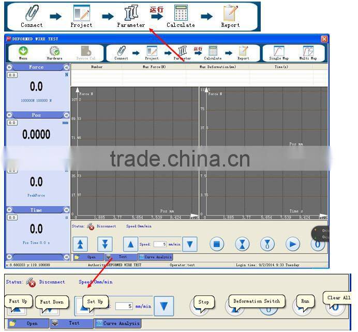Viewport: 358px width, 332px height.
Task: Open the Hardware gear icon
Action: pyautogui.click(x=54, y=51)
